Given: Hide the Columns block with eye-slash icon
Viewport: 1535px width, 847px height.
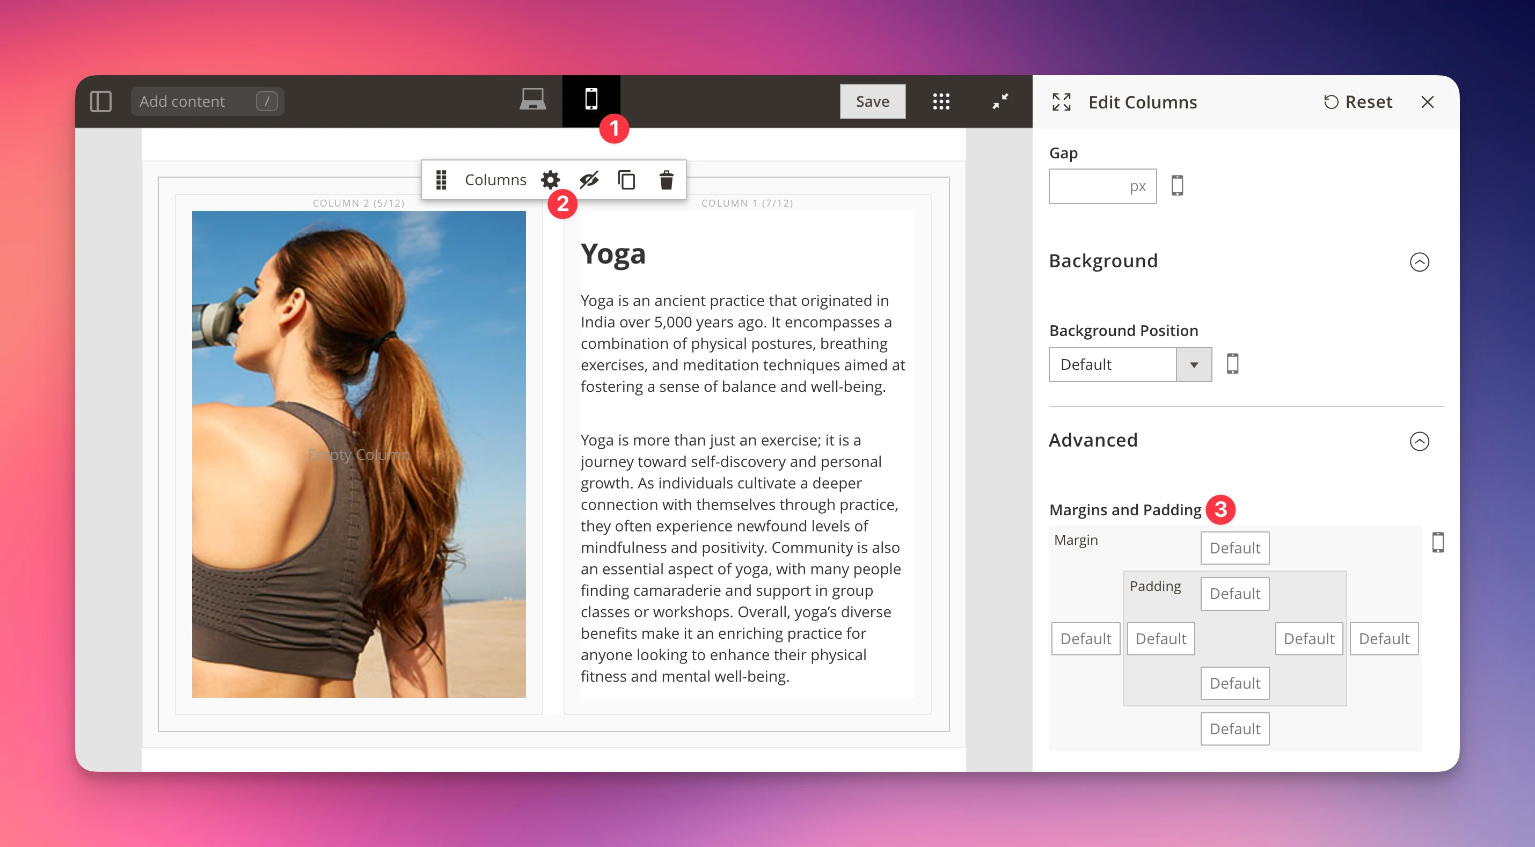Looking at the screenshot, I should pos(589,179).
